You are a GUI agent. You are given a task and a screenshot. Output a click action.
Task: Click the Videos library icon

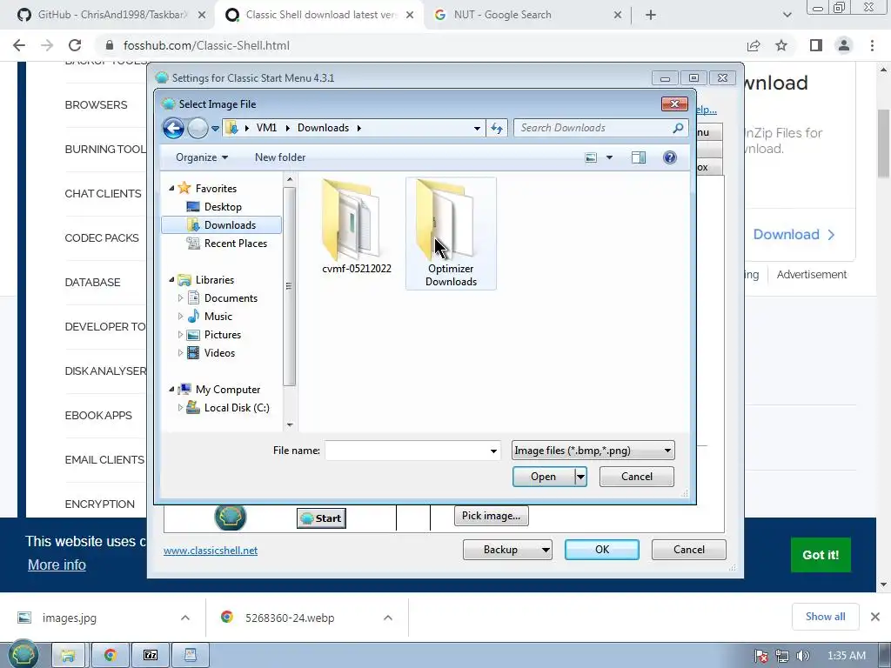(x=193, y=353)
